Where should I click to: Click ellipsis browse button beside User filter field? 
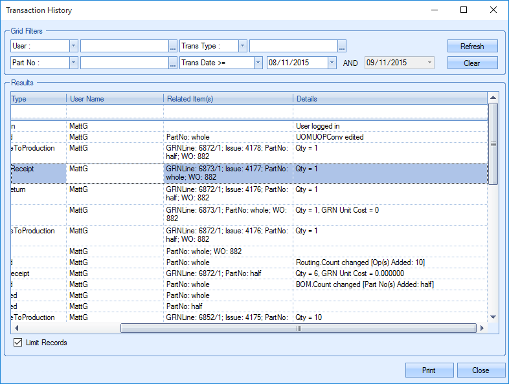coord(173,46)
